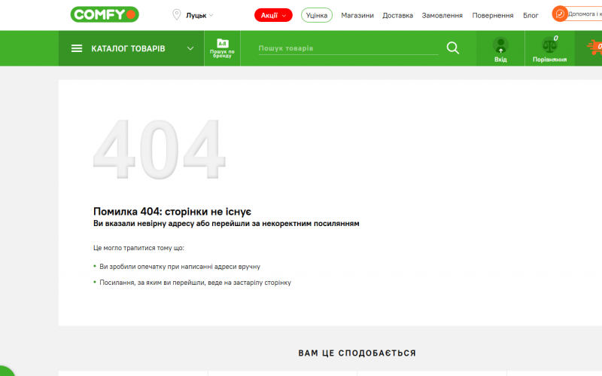Click the green round widget at bottom corner
Viewport: 602px width, 376px height.
6,370
